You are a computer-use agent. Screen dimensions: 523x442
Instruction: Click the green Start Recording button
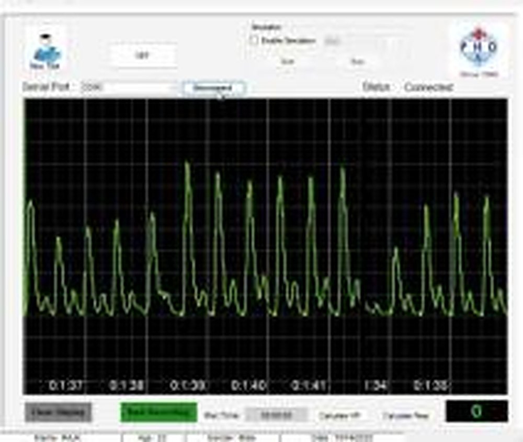point(158,412)
